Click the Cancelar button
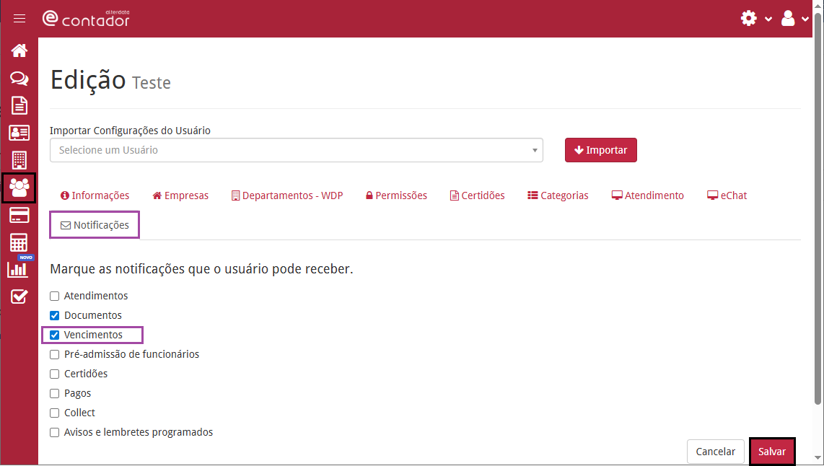Viewport: 824px width, 466px height. click(x=715, y=452)
